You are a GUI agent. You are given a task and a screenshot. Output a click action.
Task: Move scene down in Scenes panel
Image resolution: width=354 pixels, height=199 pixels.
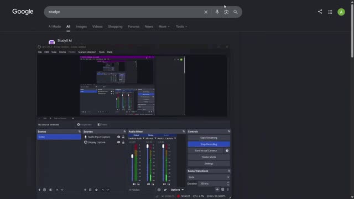[62, 190]
